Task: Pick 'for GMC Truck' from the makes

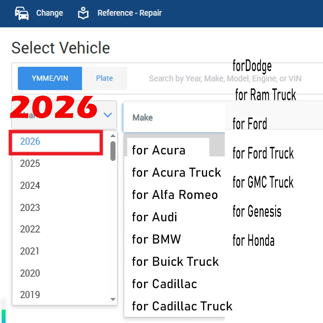Action: pyautogui.click(x=263, y=182)
